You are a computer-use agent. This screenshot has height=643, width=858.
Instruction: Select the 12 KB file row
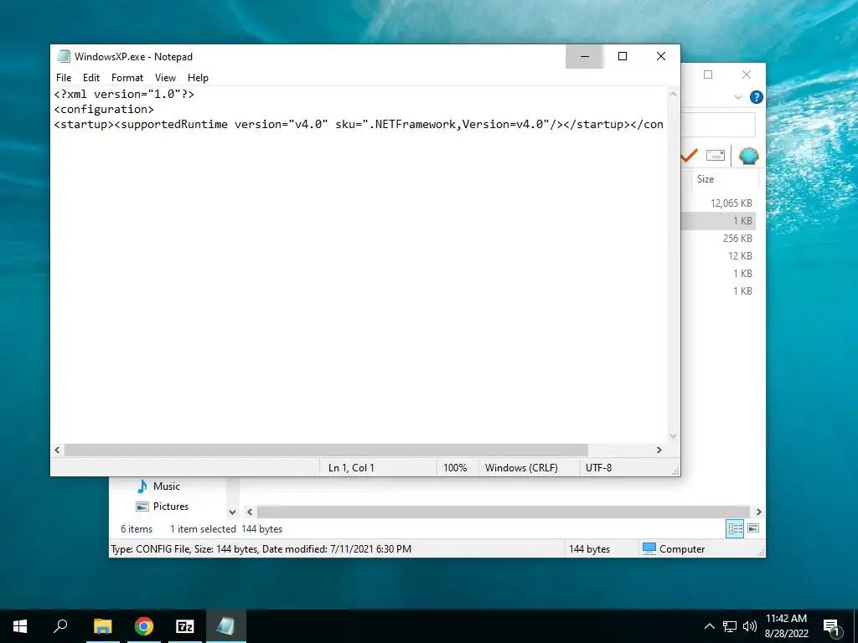[718, 256]
